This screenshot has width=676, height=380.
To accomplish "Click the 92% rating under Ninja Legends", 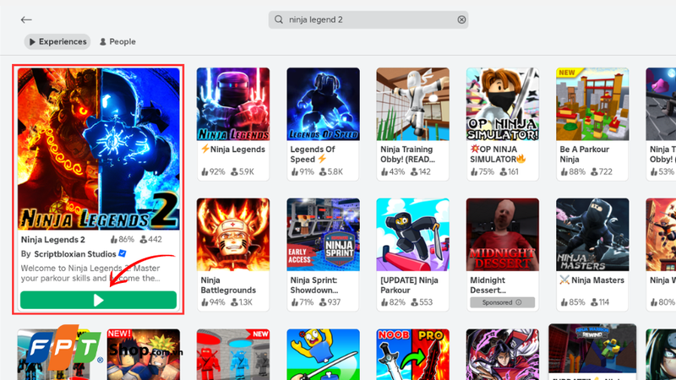I will pos(213,172).
